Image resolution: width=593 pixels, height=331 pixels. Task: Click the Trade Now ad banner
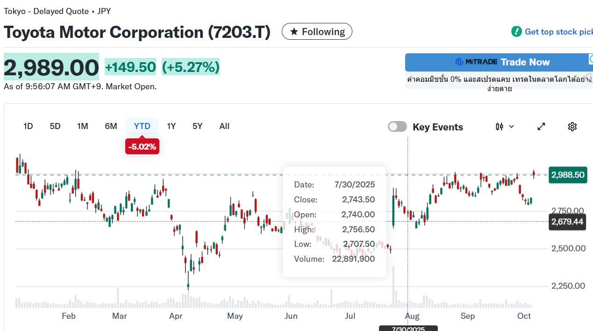coord(525,62)
